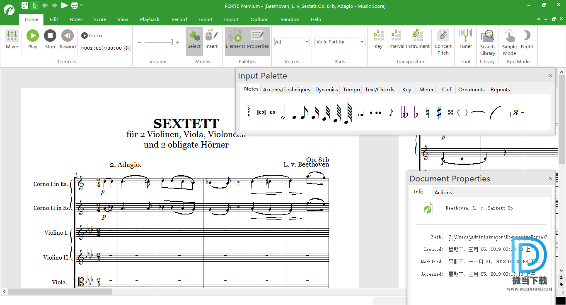566x305 pixels.
Task: Increase volume with the plus sign
Action: point(178,43)
